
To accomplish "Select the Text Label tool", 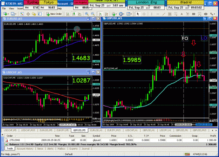I will coord(187,14).
